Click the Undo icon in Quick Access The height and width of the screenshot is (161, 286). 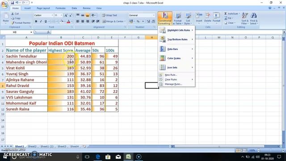tap(17, 3)
